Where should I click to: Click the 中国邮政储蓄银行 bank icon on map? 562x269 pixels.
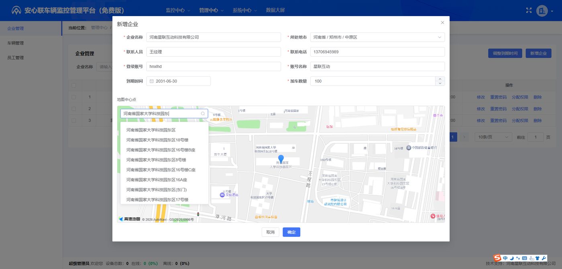point(408,148)
